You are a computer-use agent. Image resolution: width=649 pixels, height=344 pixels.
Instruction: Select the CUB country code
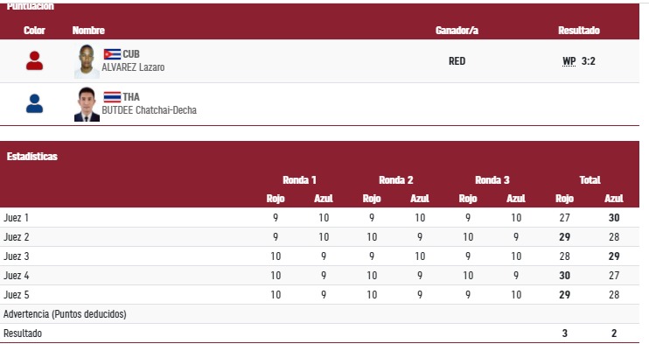pyautogui.click(x=131, y=54)
